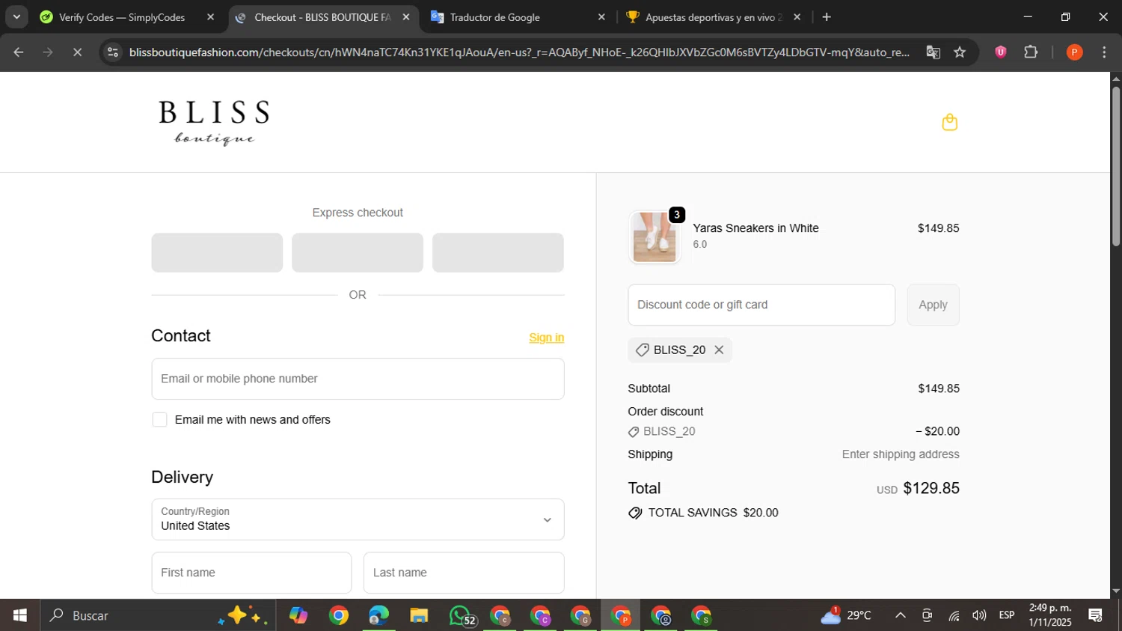
Task: Focus the First name field
Action: coord(251,573)
